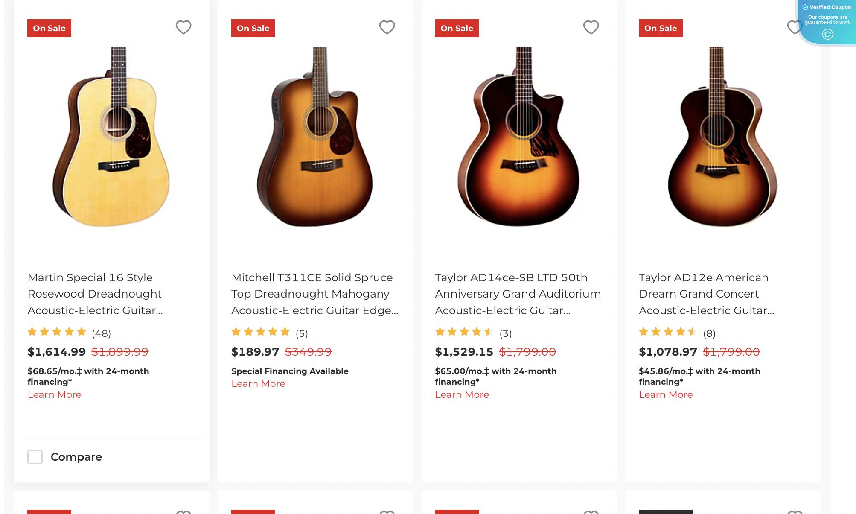Click Learn More under Martin financing
The image size is (856, 514).
click(x=55, y=394)
